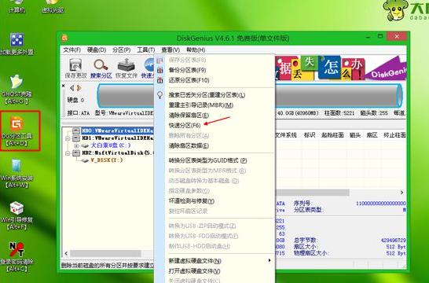Click the 文件系统 column header
Viewport: 429px width, 283px height.
[286, 135]
